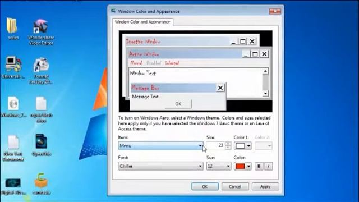The height and width of the screenshot is (202, 359).
Task: Click Selected in the preview menu bar
Action: pos(172,63)
